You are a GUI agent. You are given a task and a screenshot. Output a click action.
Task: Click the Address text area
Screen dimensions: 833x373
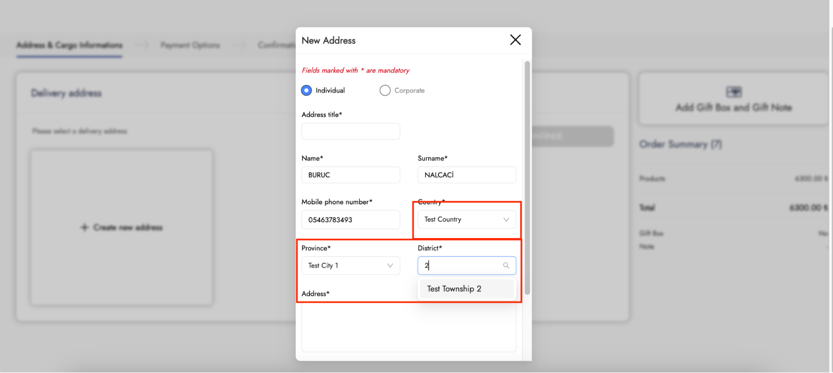408,329
